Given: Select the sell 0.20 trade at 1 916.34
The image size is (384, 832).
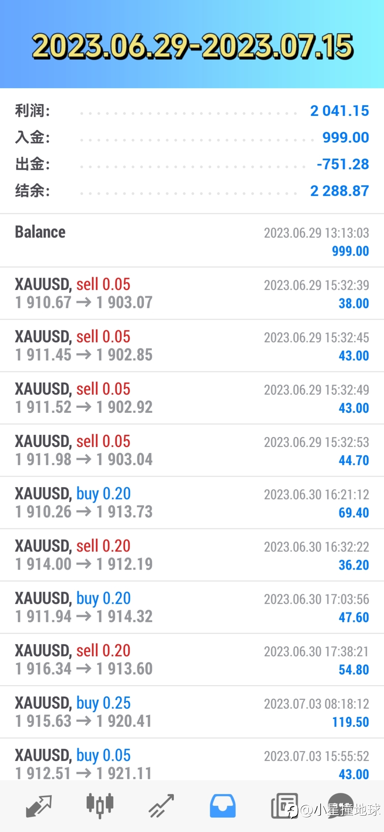Looking at the screenshot, I should click(x=192, y=660).
